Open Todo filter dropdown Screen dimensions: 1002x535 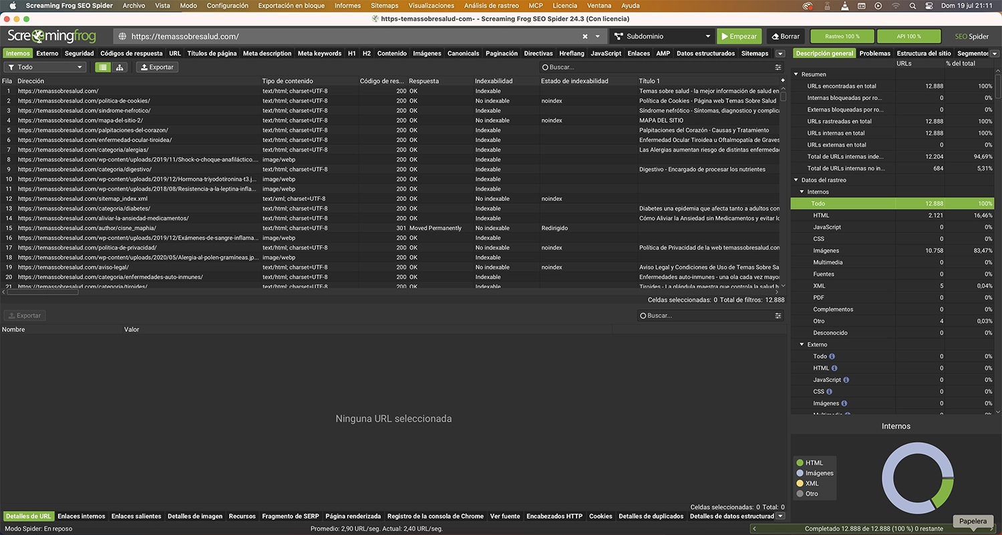click(x=45, y=67)
